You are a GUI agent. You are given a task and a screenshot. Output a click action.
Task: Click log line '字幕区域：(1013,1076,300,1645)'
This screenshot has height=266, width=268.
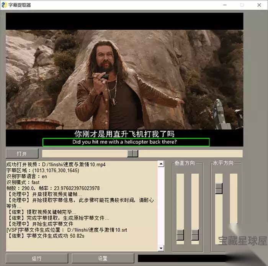43,171
